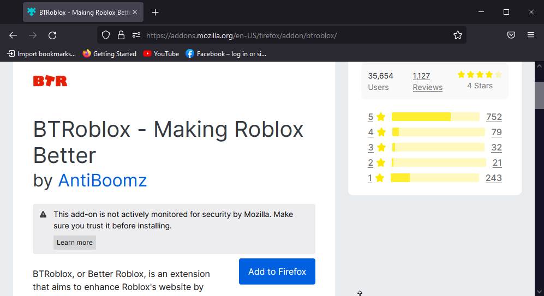This screenshot has width=544, height=296.
Task: Open the Facebook log in bookmark
Action: (226, 54)
